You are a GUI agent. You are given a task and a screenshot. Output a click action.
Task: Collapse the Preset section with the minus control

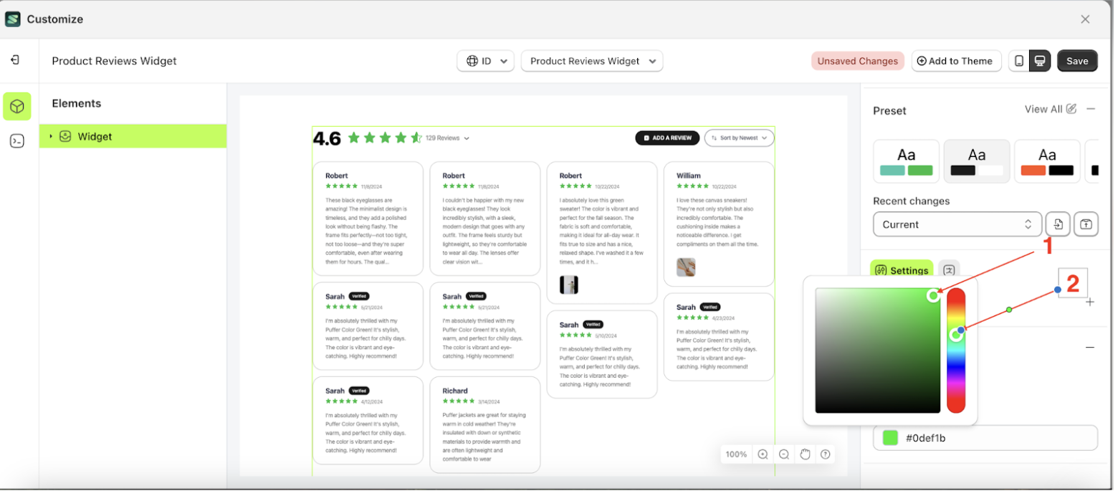pos(1092,110)
